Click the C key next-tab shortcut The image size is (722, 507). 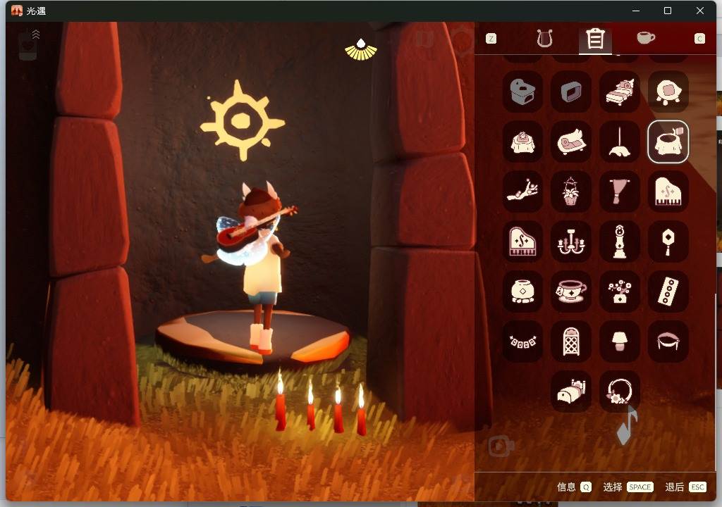tap(699, 39)
